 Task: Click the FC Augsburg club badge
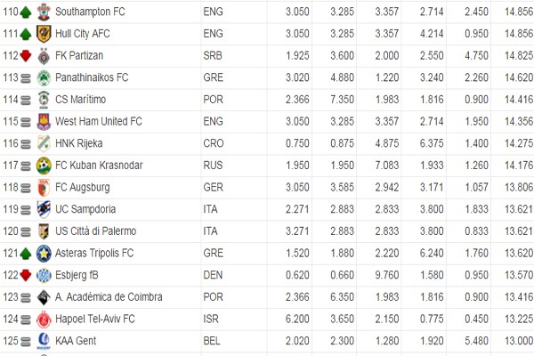pyautogui.click(x=44, y=187)
